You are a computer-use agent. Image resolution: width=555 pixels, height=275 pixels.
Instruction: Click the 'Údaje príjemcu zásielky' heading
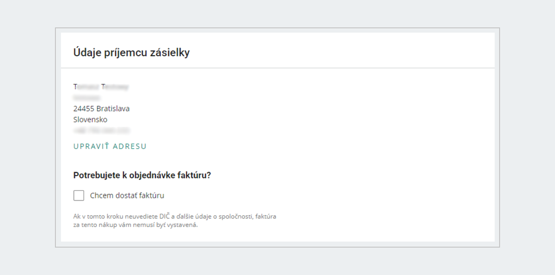[x=131, y=53]
